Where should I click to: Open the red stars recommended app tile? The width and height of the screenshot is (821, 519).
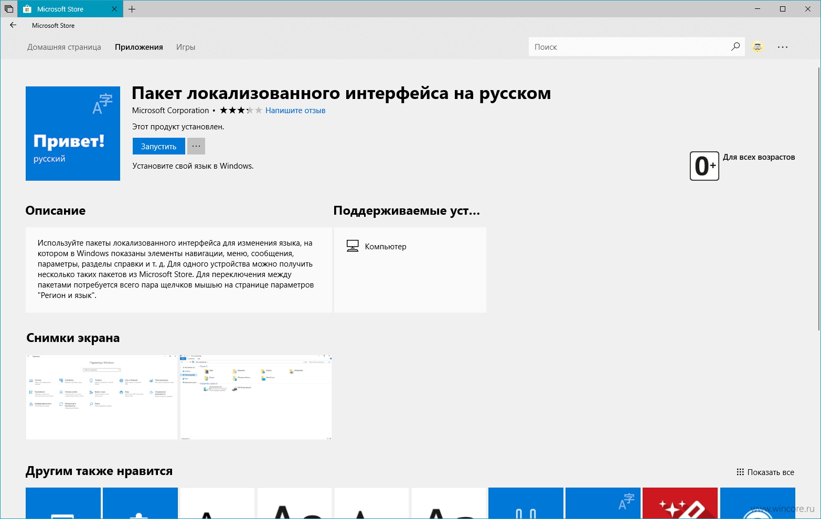[680, 503]
